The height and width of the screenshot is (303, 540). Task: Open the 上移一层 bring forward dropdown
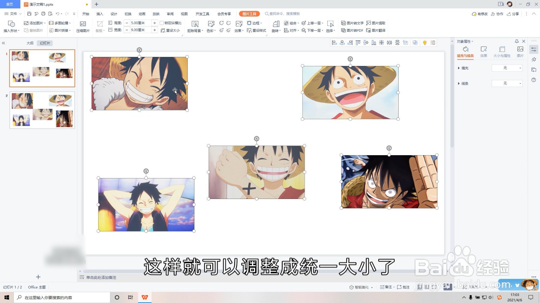(313, 23)
